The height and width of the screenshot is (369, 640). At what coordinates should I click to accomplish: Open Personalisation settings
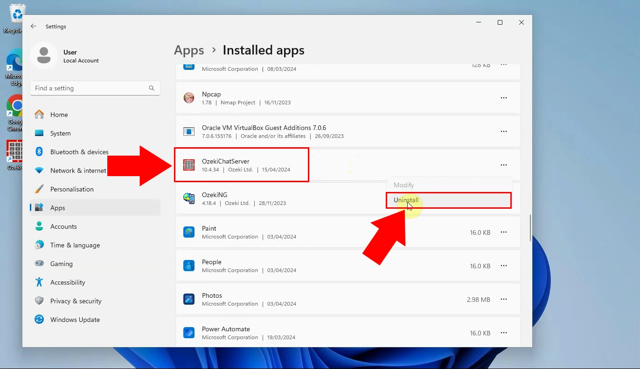pos(95,189)
